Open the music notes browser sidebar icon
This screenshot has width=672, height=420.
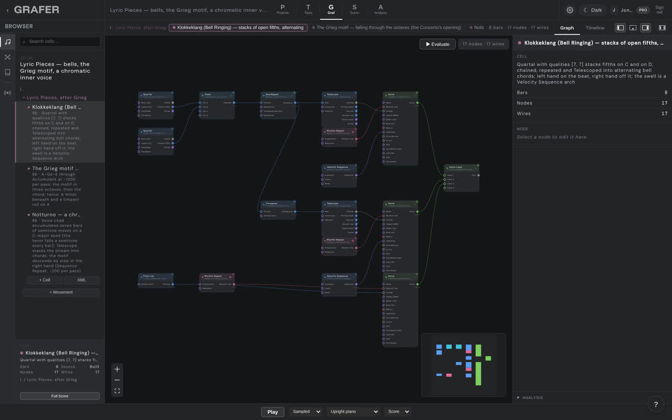7,41
